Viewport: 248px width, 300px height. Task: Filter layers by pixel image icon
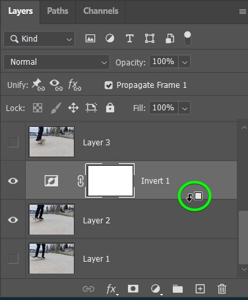click(90, 38)
